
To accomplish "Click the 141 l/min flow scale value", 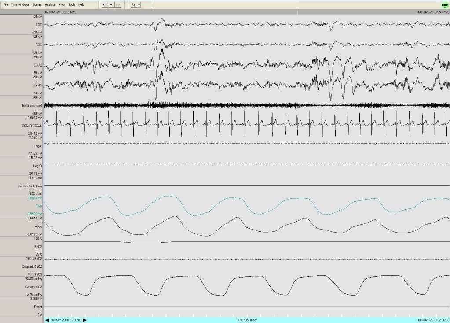I will coord(36,178).
